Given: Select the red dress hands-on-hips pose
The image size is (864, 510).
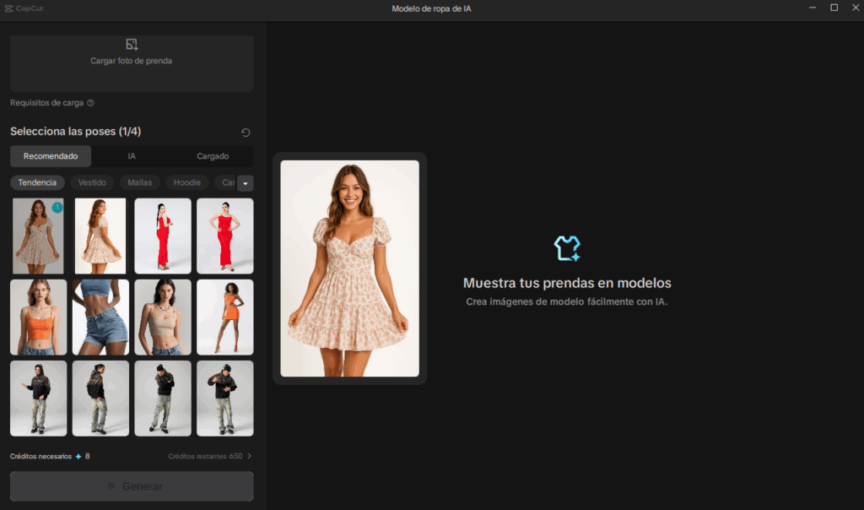Looking at the screenshot, I should click(225, 236).
